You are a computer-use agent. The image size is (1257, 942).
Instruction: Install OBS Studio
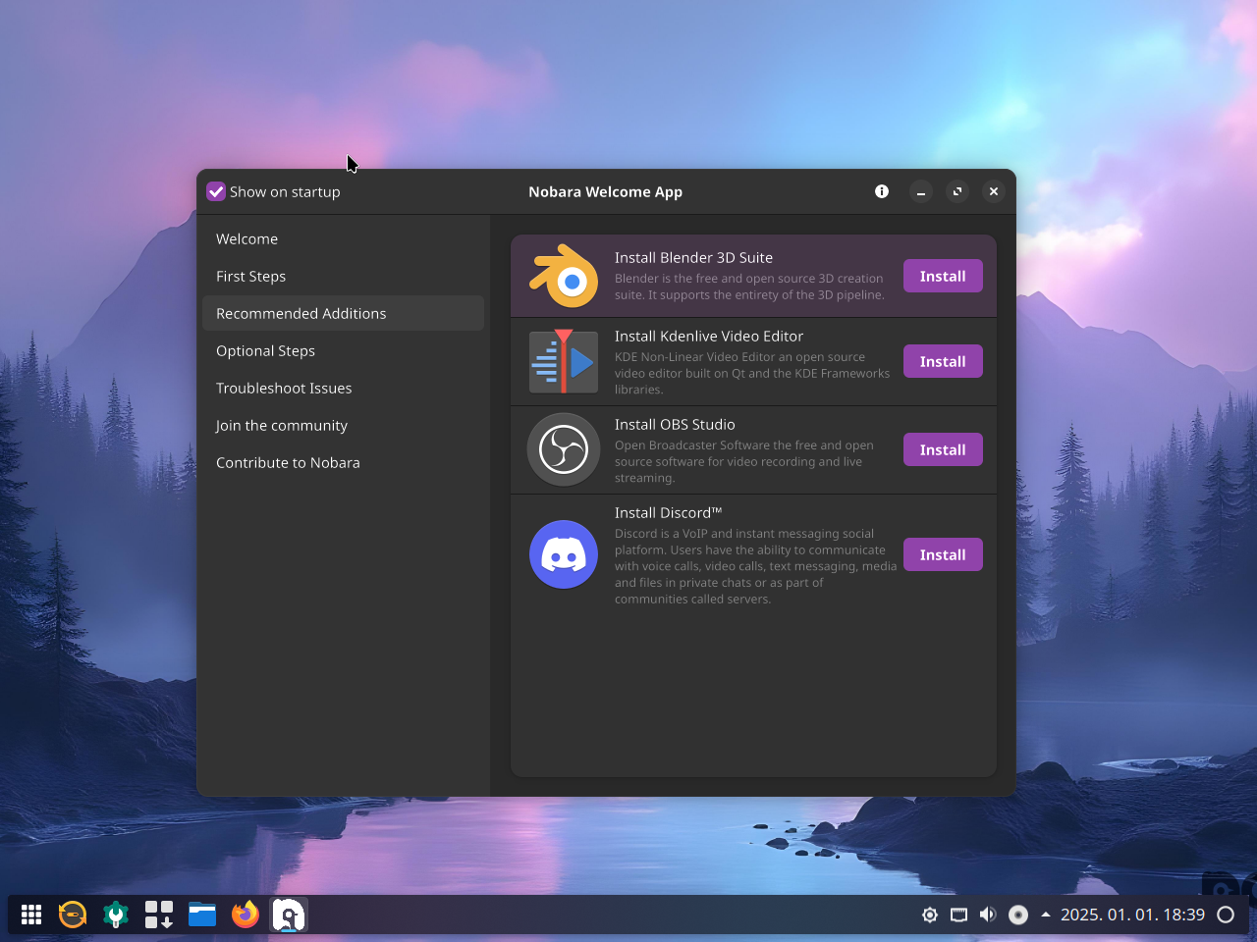point(943,450)
